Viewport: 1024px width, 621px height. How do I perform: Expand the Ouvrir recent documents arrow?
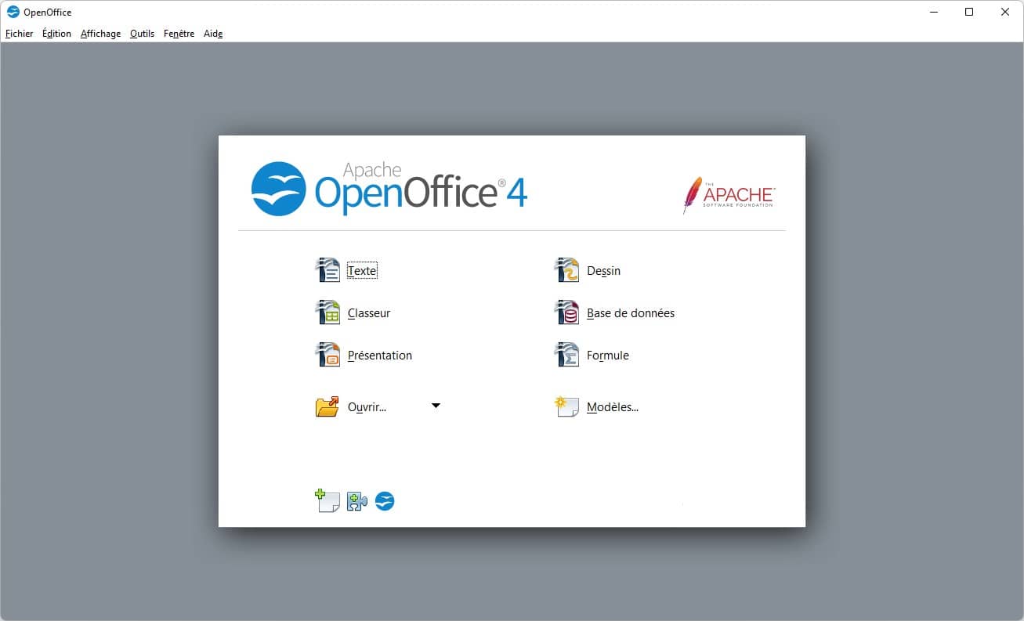coord(436,406)
